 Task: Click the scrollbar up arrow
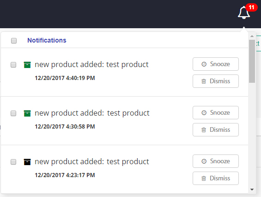[252, 36]
